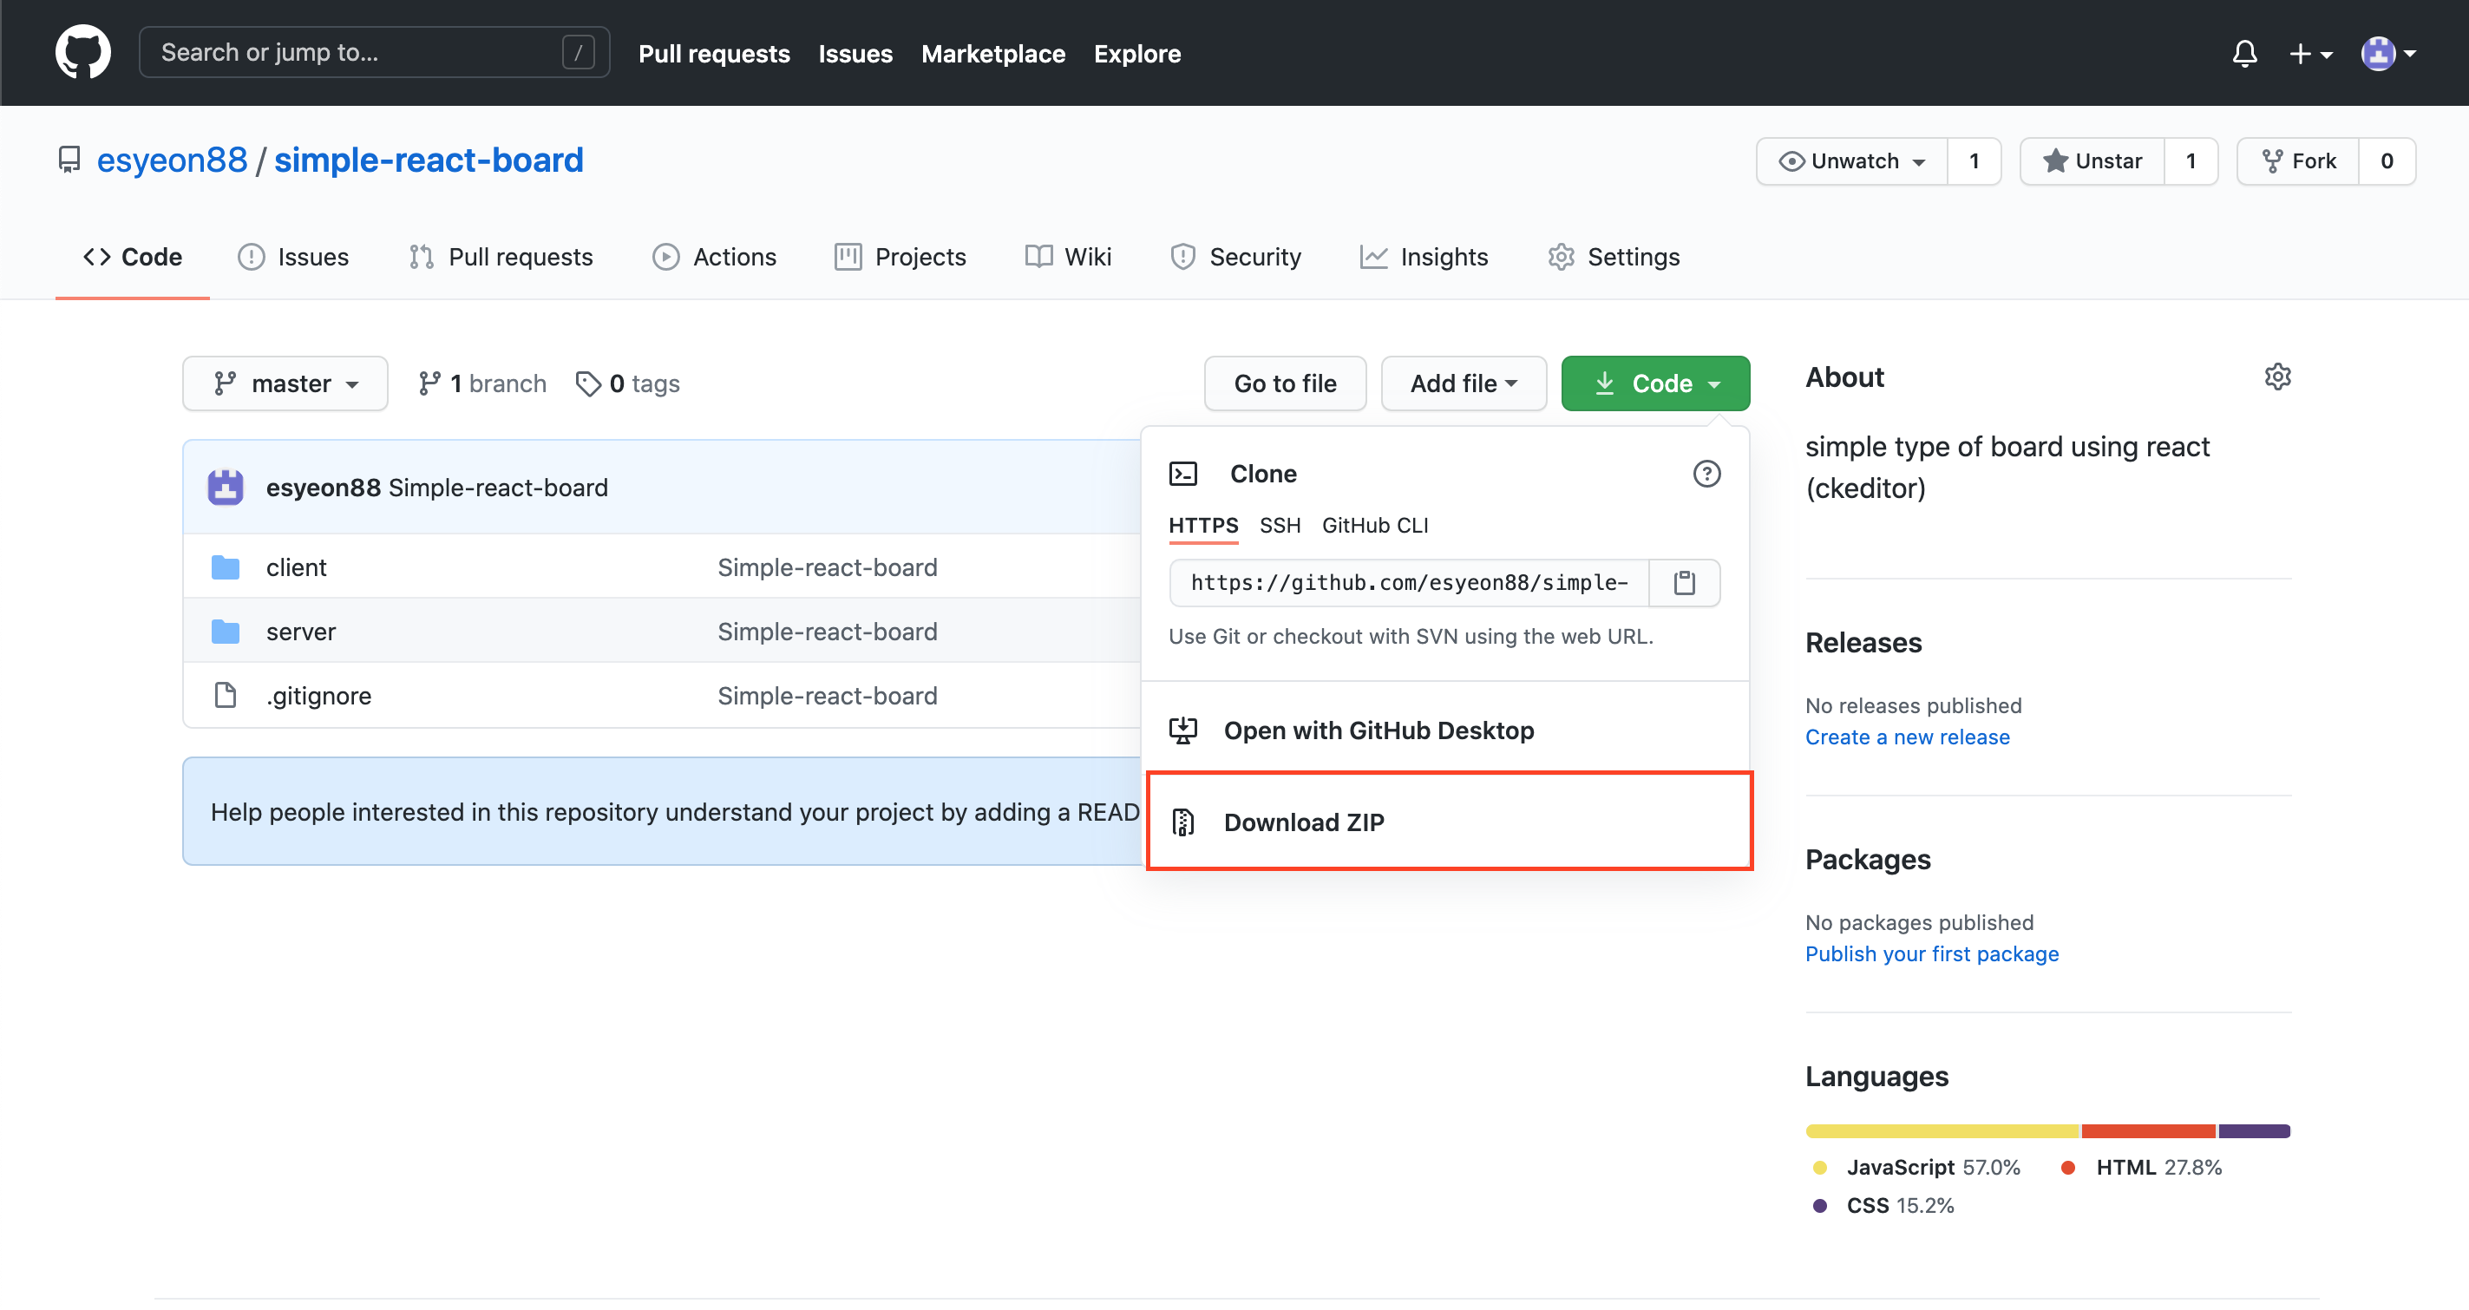Viewport: 2469px width, 1310px height.
Task: Unstar the repository
Action: click(x=2092, y=161)
